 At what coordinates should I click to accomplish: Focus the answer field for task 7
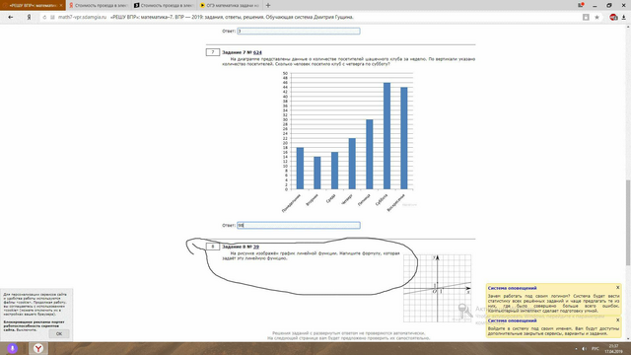(x=299, y=226)
